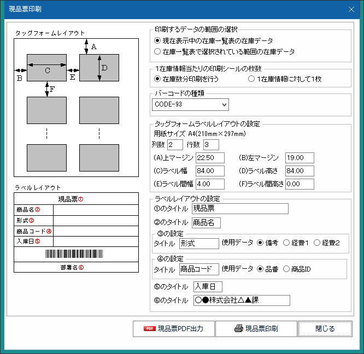Edit the (C)ラベル幅 value field
The image size is (364, 354).
click(210, 171)
